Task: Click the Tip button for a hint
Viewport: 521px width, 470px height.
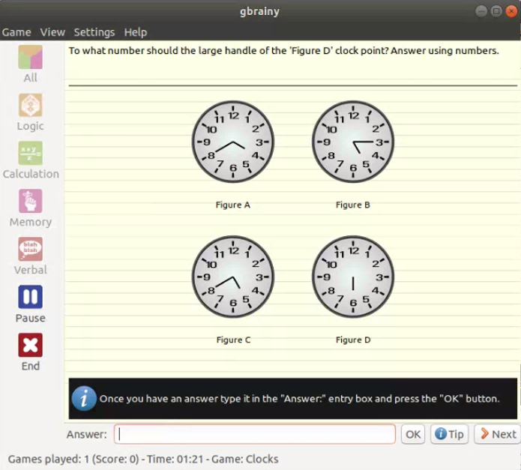Action: click(x=450, y=434)
